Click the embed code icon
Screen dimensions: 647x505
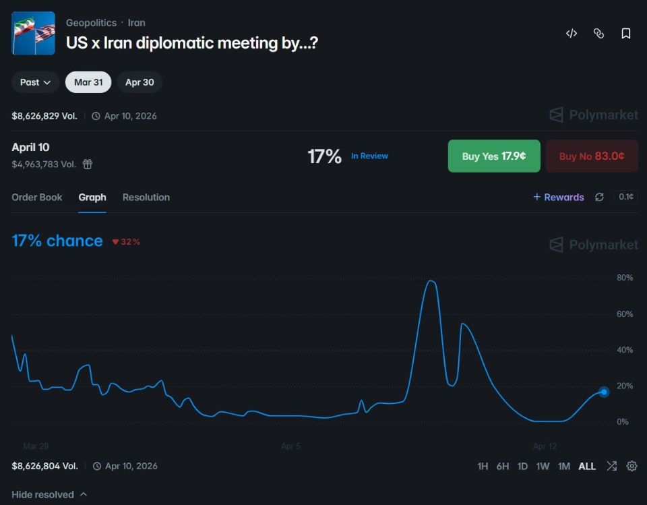click(572, 34)
